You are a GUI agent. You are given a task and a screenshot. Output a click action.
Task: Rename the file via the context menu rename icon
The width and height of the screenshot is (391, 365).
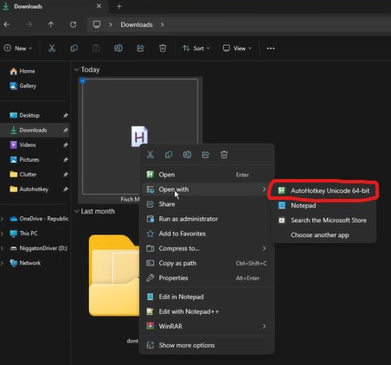point(187,155)
